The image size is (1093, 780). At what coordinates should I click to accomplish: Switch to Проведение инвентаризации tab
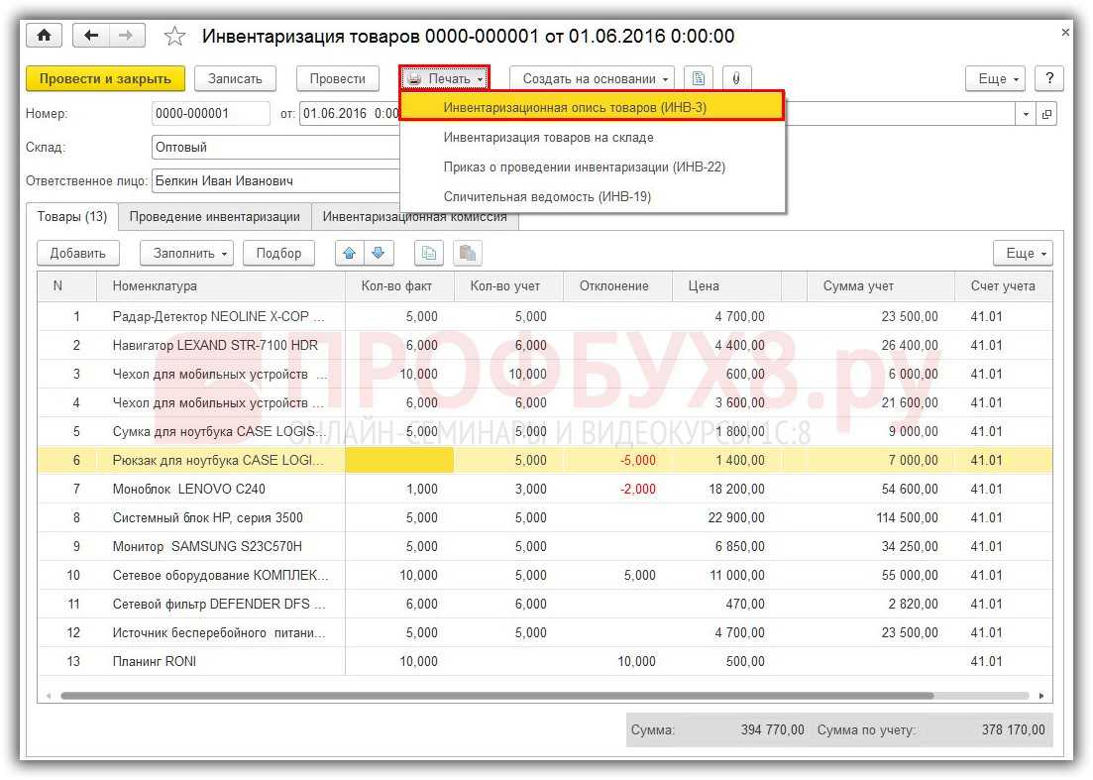point(214,216)
